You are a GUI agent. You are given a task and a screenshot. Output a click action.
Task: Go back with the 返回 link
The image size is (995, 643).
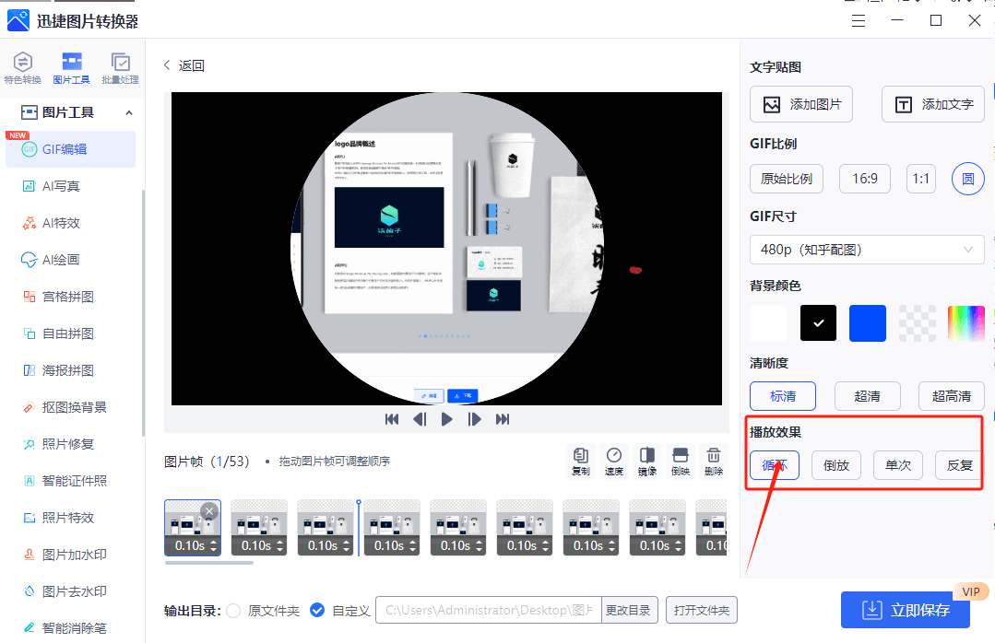(x=184, y=65)
